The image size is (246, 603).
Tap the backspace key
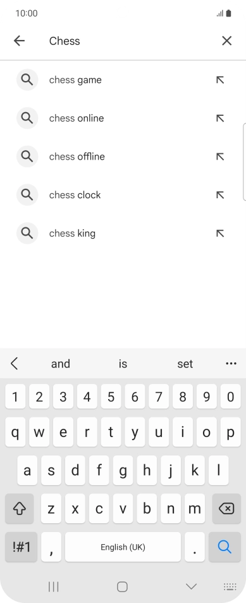click(x=226, y=509)
